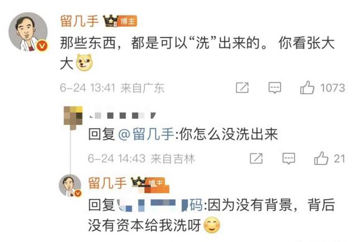Share the 14:43 reply from 吉林
The width and height of the screenshot is (357, 242).
click(x=256, y=158)
